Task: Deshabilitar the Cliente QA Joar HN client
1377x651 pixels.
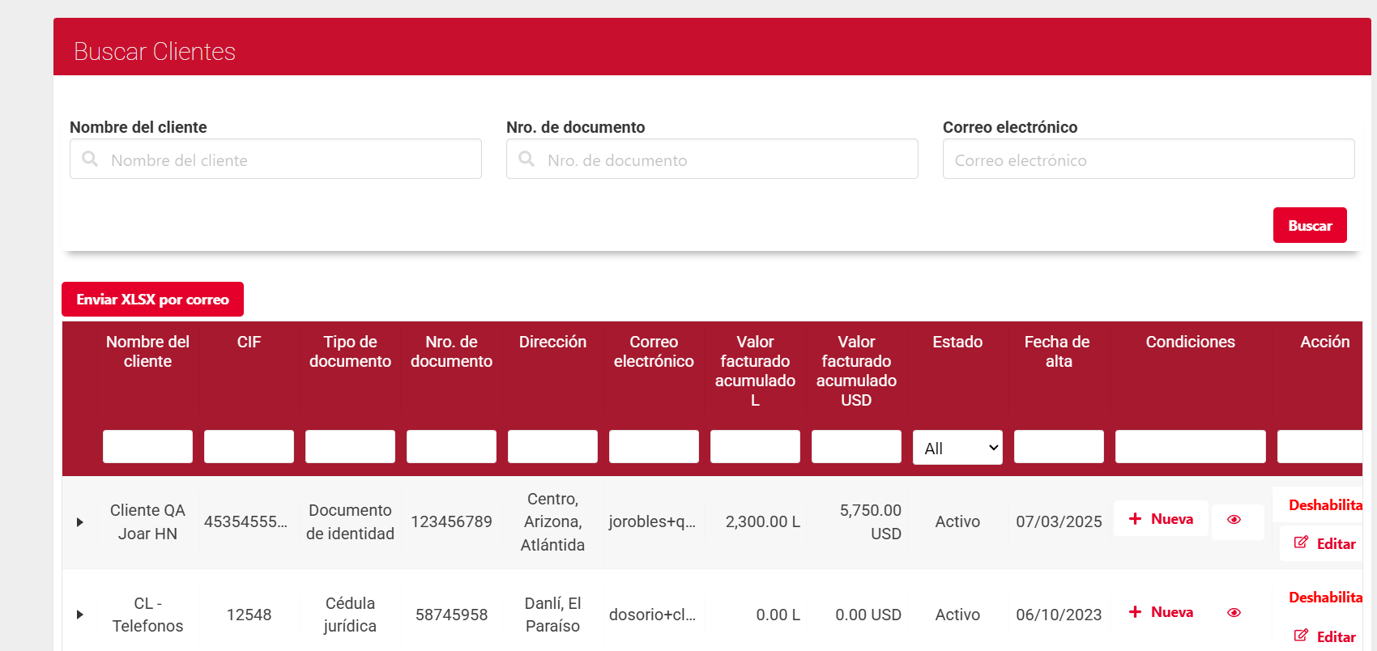Action: click(x=1324, y=504)
